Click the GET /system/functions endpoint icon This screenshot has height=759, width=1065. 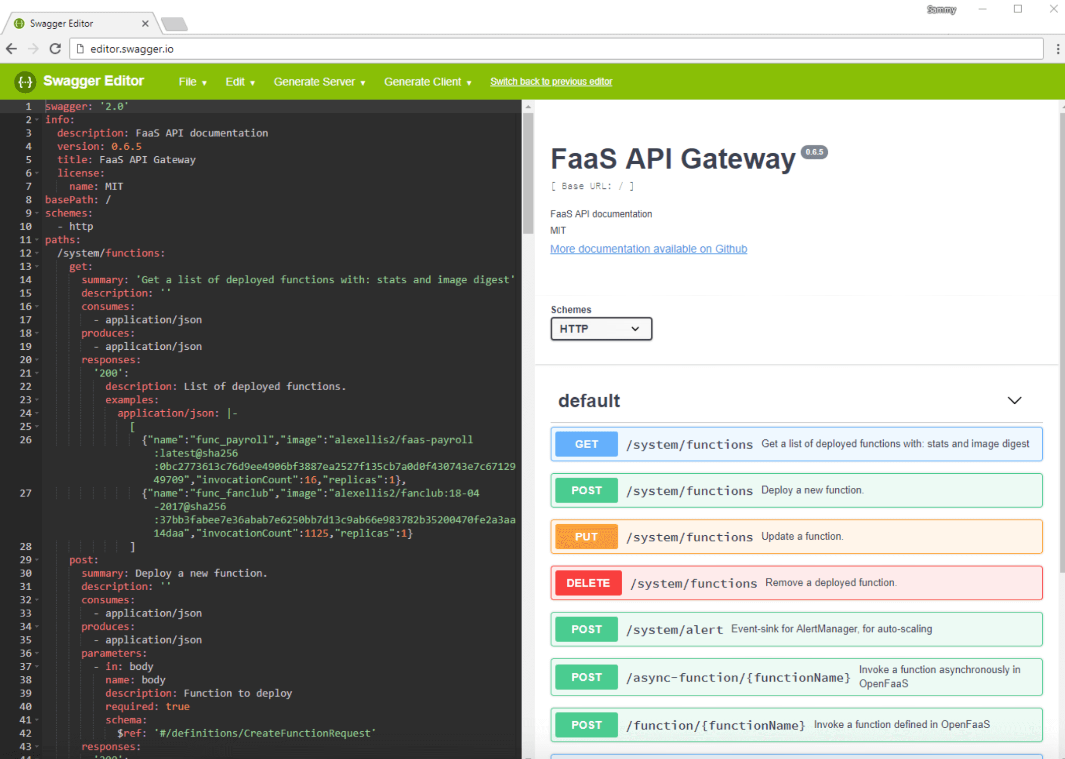(x=585, y=445)
